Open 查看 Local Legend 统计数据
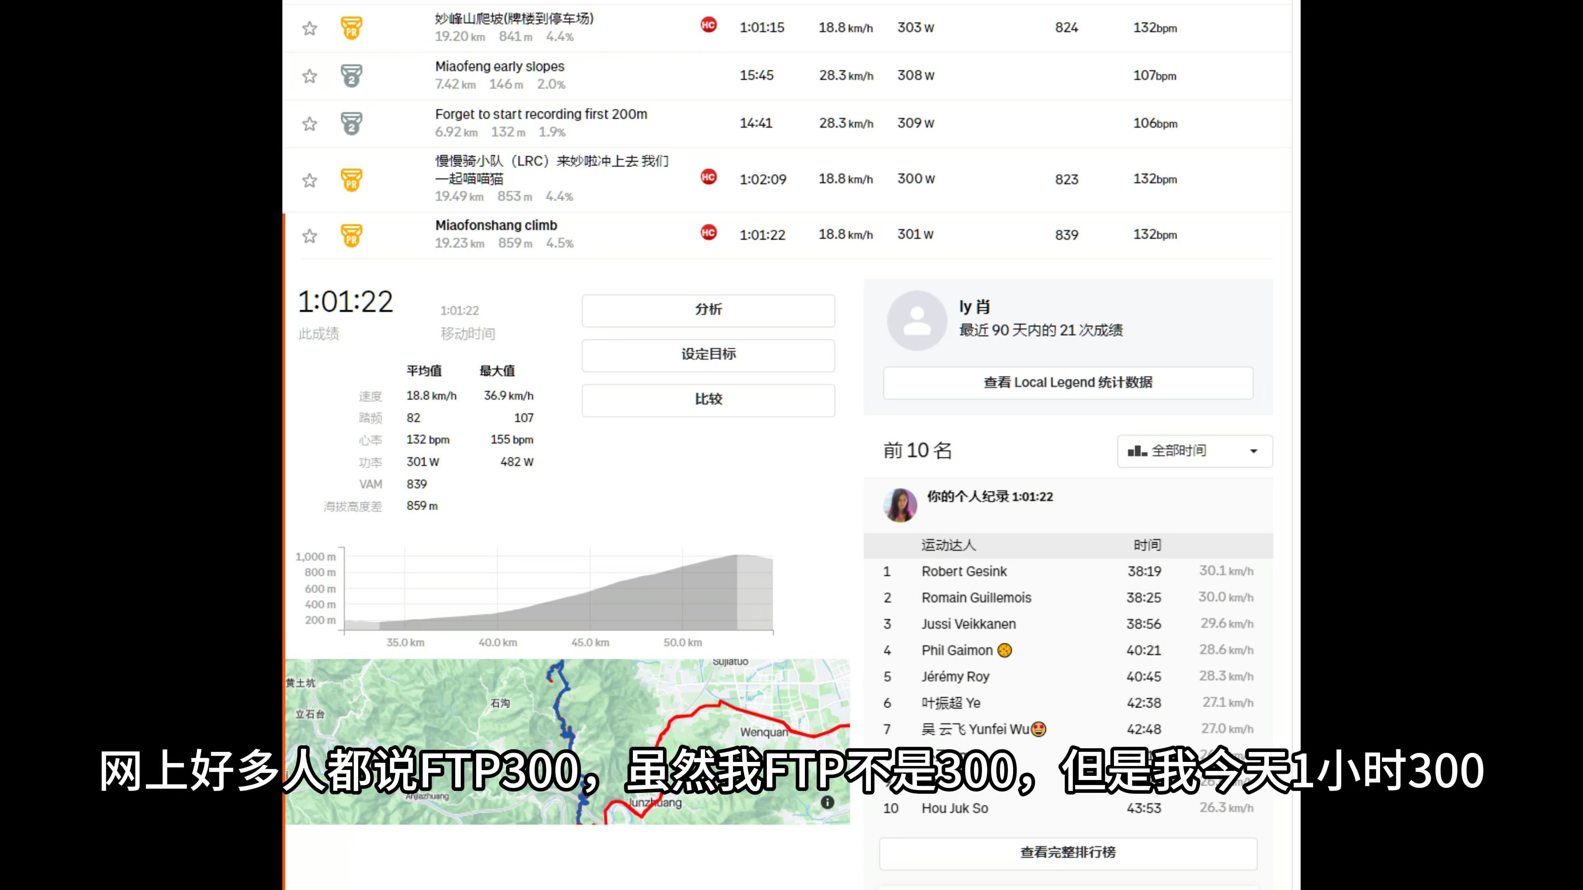This screenshot has height=890, width=1583. (x=1068, y=383)
